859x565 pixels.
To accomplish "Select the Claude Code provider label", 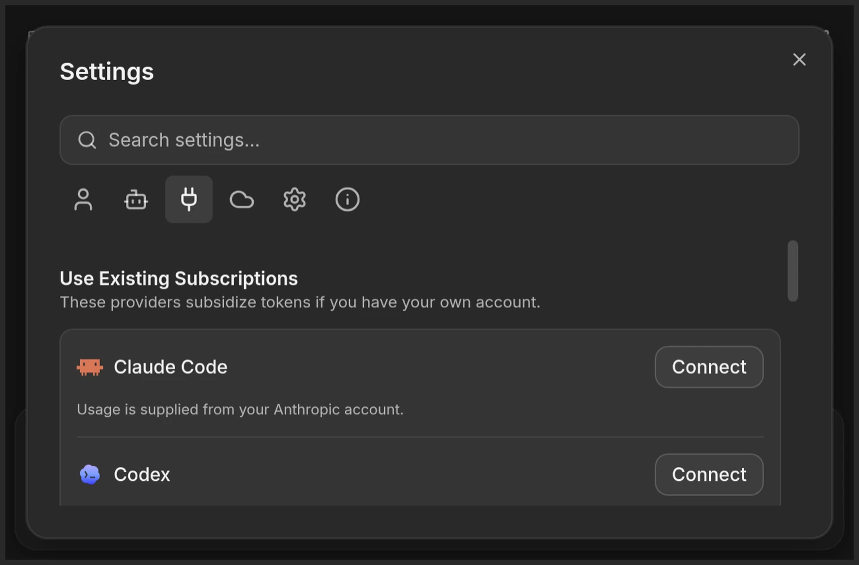I will point(171,367).
